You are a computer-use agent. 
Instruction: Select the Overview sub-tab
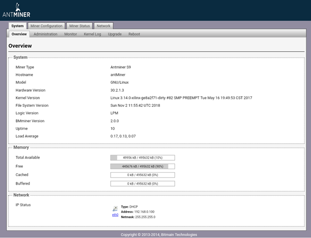pyautogui.click(x=19, y=34)
